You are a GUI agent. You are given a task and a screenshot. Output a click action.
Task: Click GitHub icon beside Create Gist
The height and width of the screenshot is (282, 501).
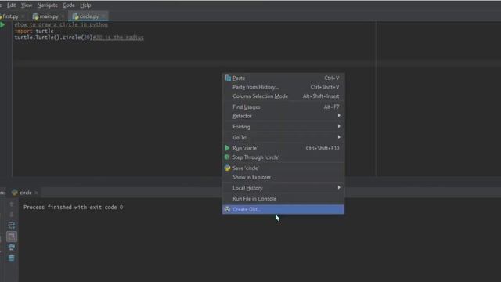coord(227,209)
